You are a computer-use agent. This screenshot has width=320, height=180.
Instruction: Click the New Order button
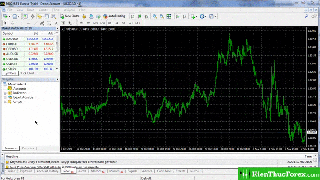[70, 16]
